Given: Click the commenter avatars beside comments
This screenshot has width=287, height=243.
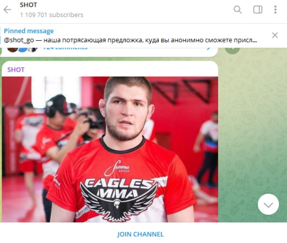Looking at the screenshot, I should [22, 49].
